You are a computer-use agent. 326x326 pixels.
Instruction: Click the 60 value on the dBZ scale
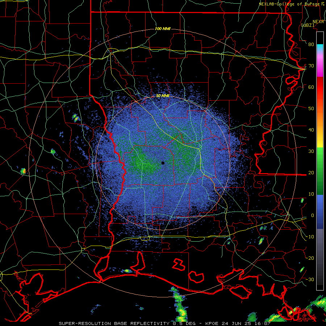(x=311, y=87)
